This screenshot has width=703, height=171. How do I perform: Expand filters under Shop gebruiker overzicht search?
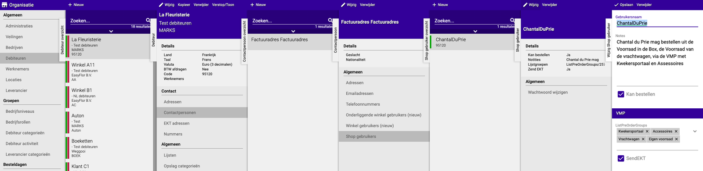click(475, 31)
